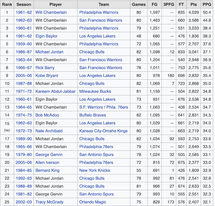Open the 1979–80 season link
This screenshot has height=206, width=215.
tap(24, 155)
